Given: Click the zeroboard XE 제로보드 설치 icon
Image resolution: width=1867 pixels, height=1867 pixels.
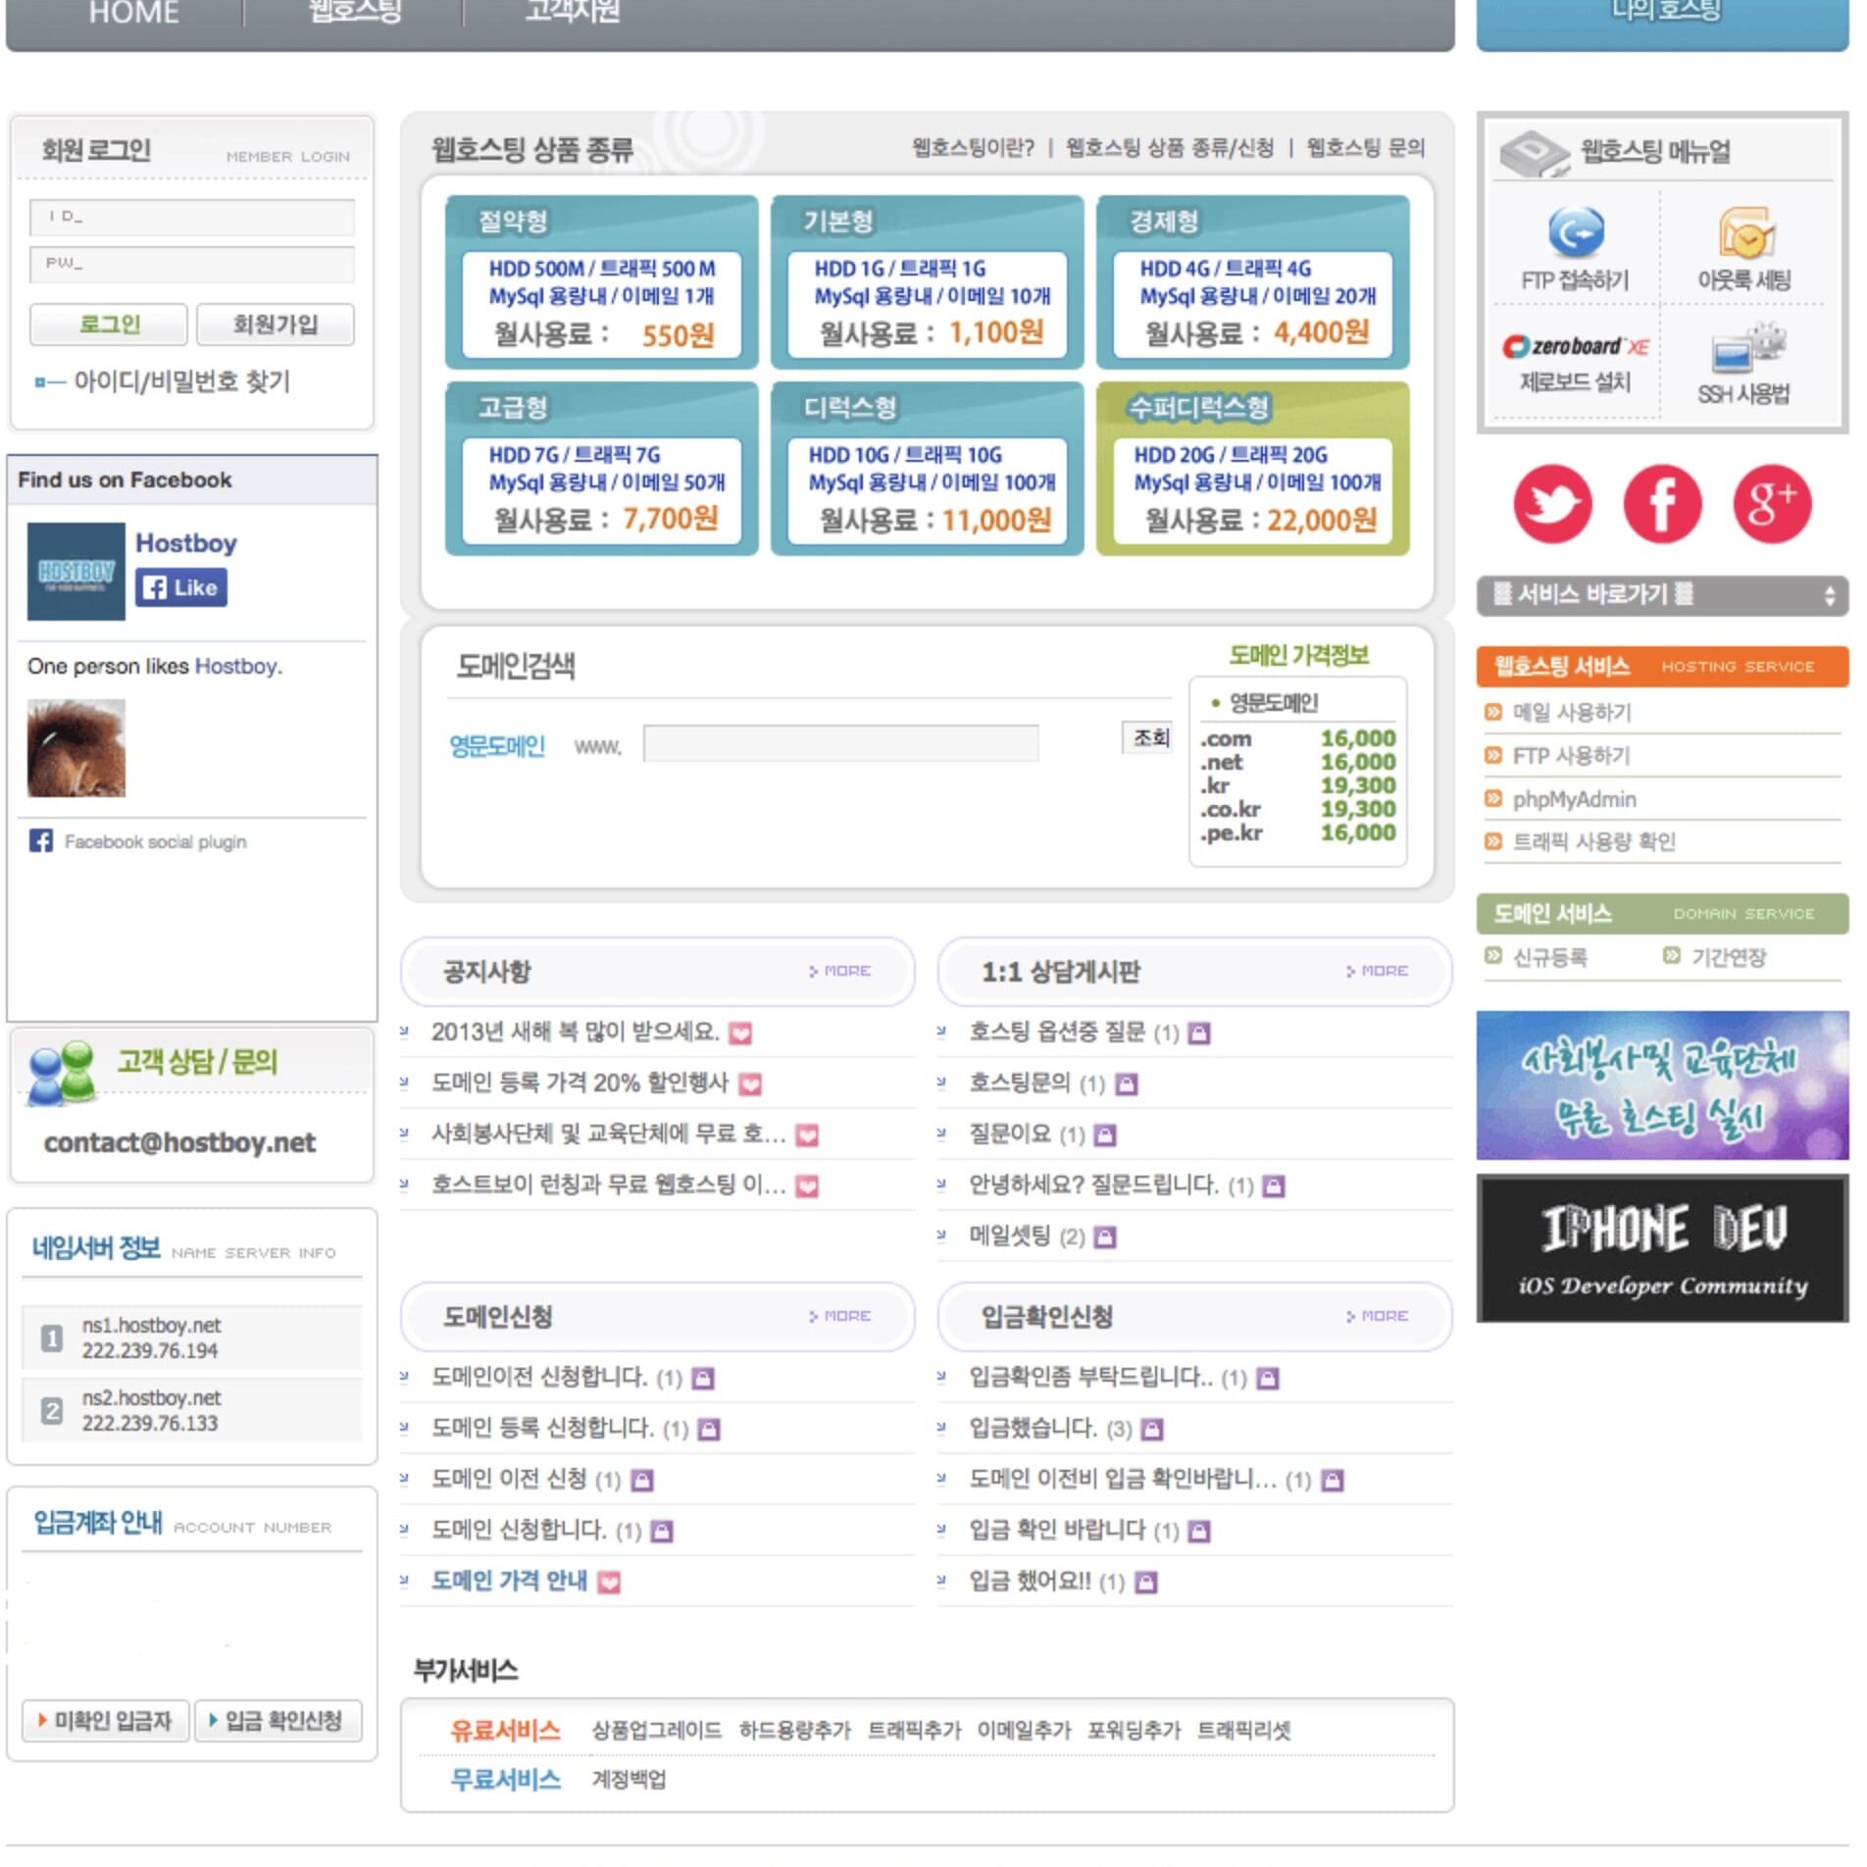Looking at the screenshot, I should pyautogui.click(x=1575, y=363).
